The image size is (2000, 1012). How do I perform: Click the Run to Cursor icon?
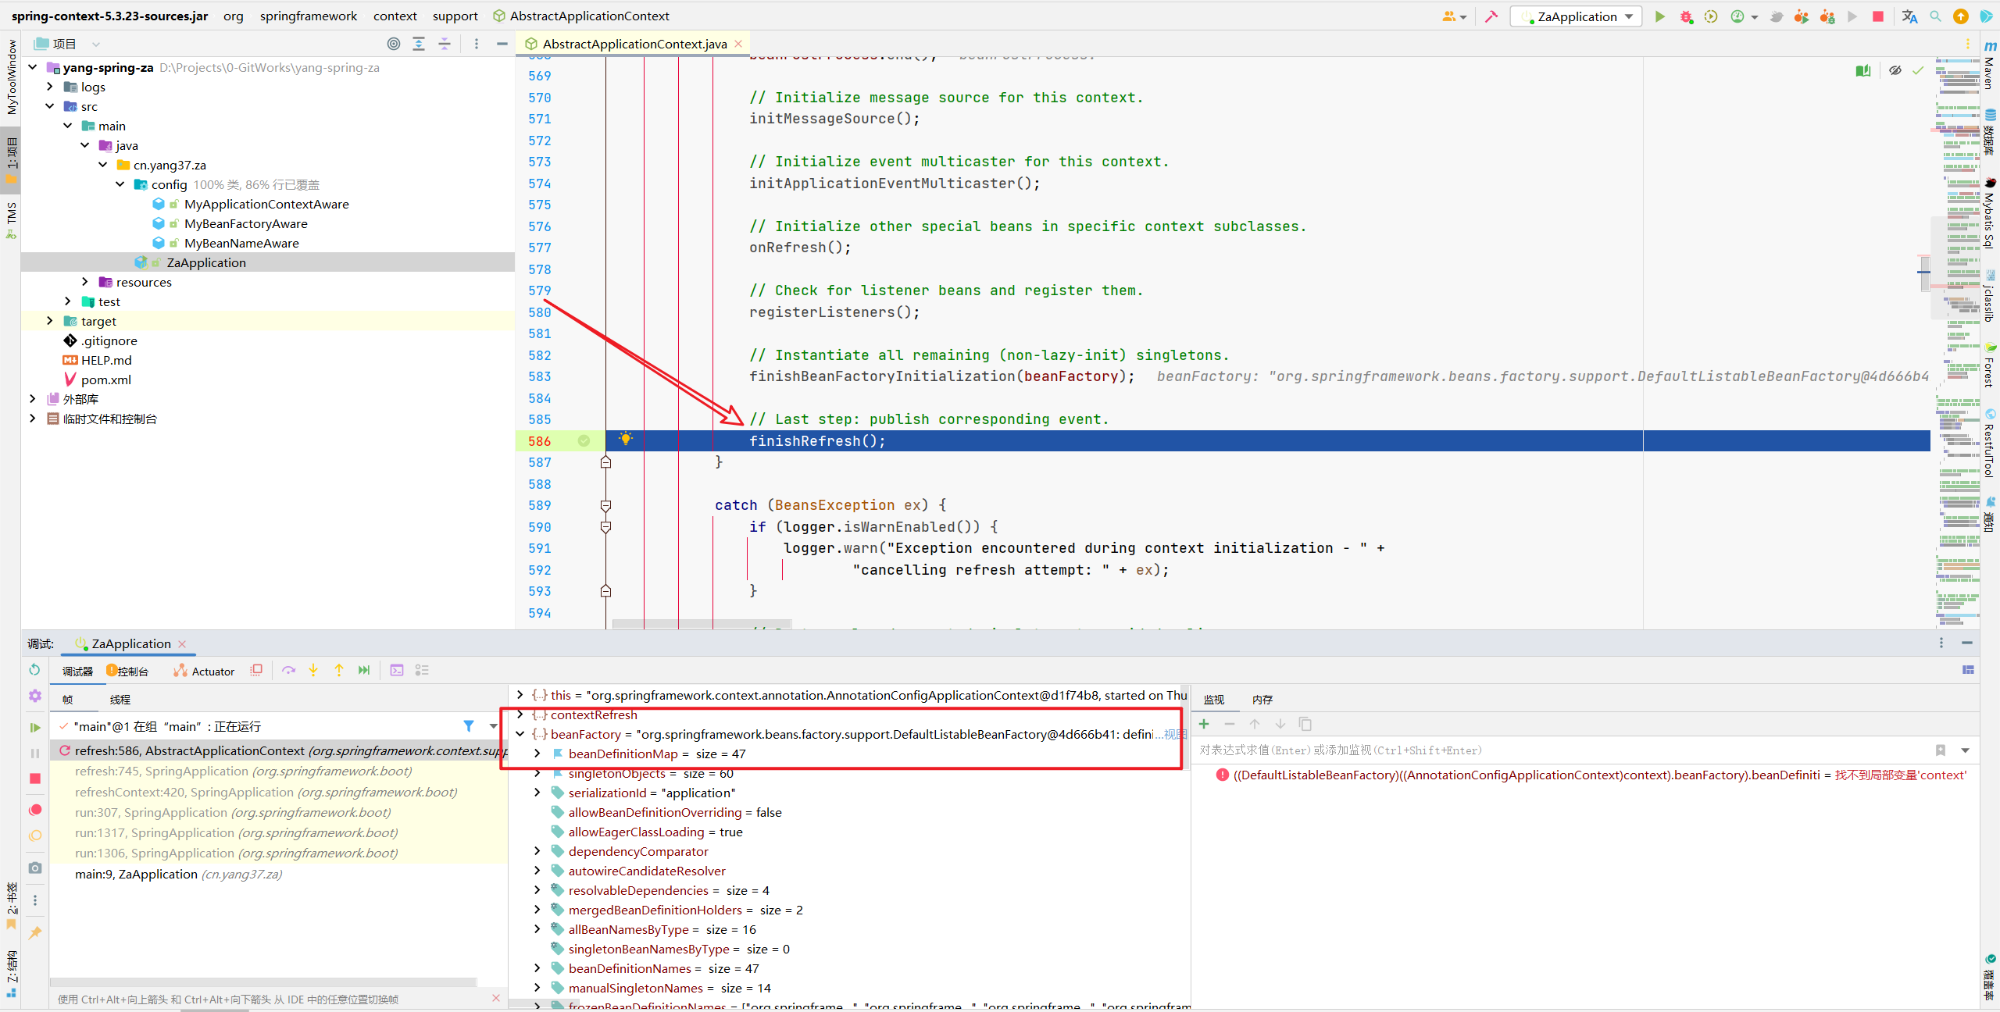click(x=364, y=670)
